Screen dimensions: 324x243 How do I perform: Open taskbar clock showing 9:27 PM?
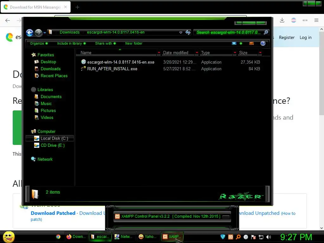coord(296,237)
